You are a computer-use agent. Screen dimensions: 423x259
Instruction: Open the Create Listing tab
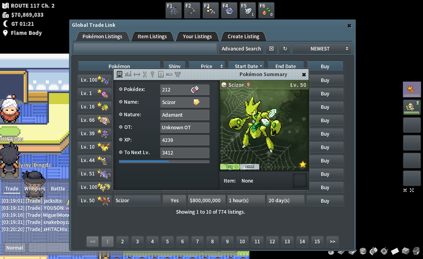243,37
